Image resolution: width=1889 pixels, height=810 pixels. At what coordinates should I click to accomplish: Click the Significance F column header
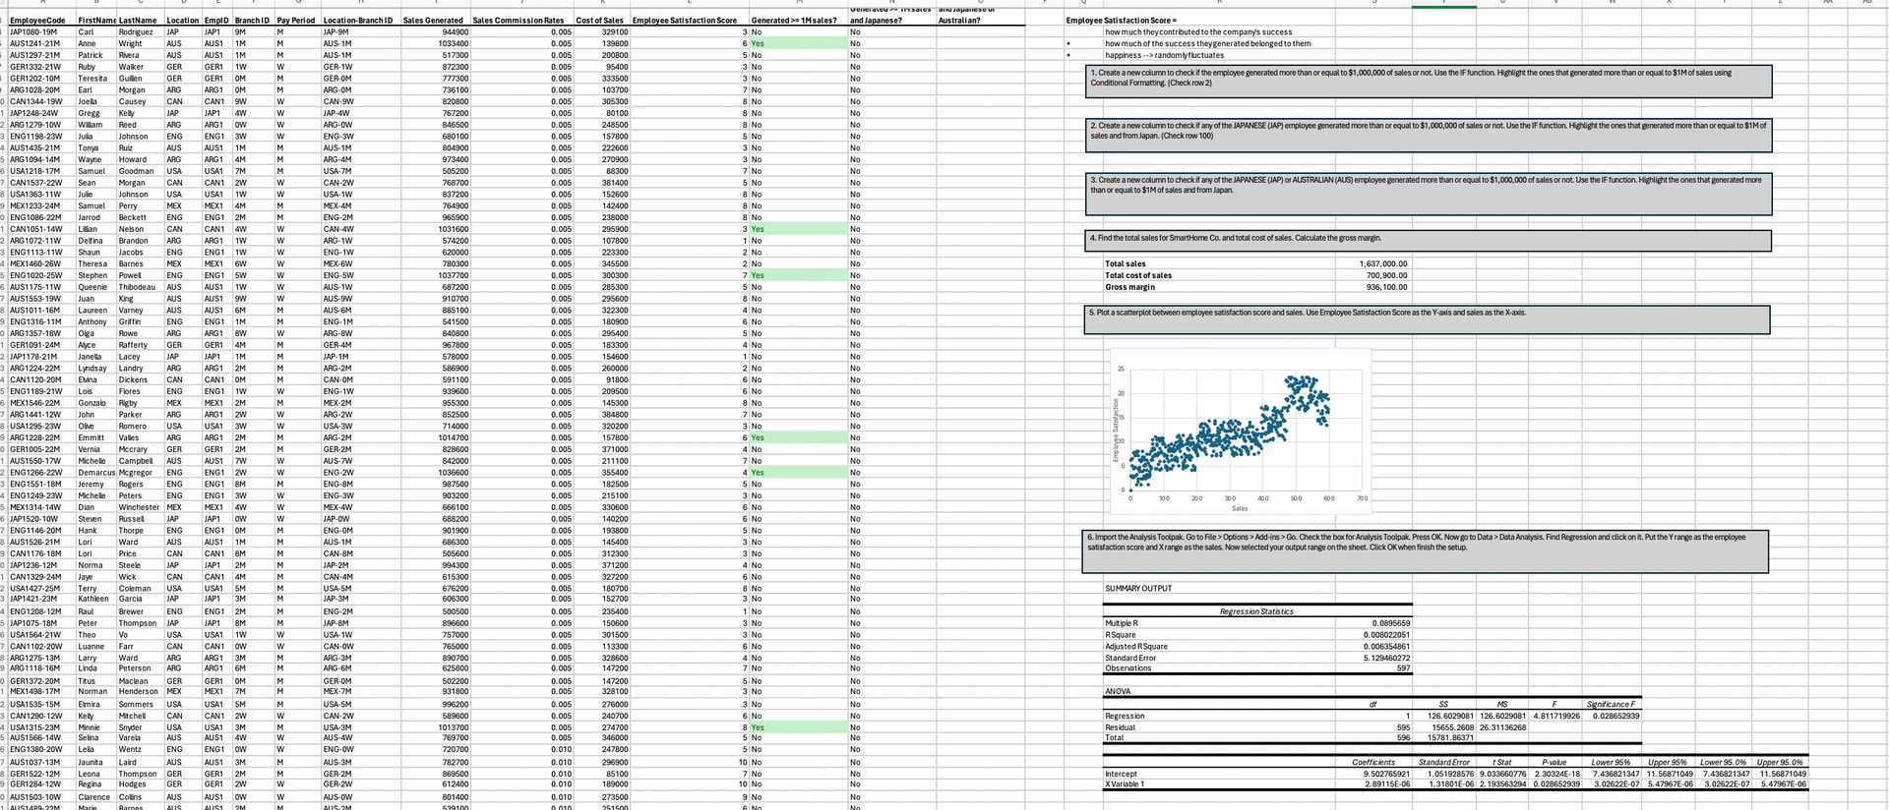(1611, 704)
